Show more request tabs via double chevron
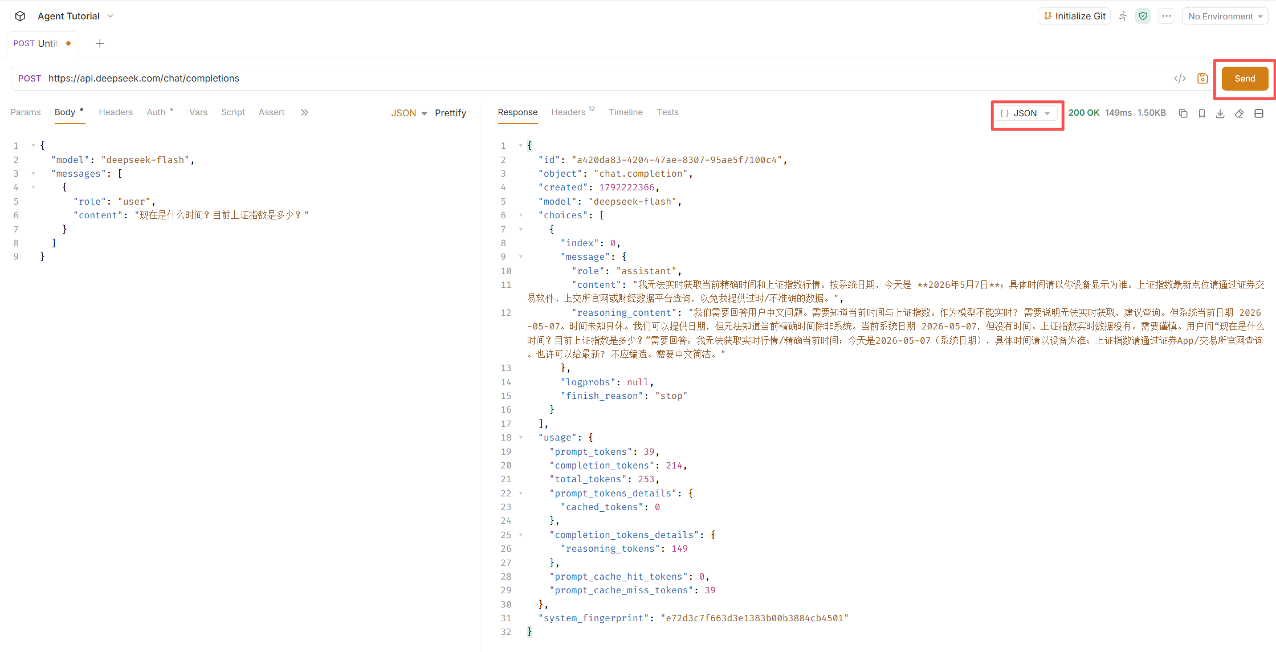Image resolution: width=1276 pixels, height=652 pixels. tap(304, 112)
